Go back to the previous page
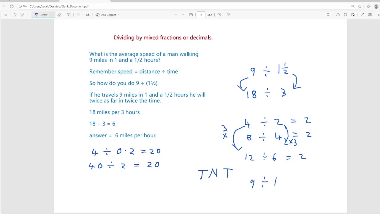Image resolution: width=380 pixels, height=214 pixels. coord(4,6)
